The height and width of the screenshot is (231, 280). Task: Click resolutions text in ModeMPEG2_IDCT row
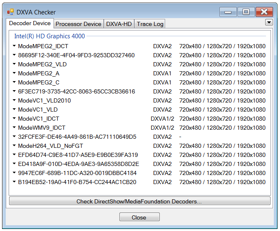(x=222, y=46)
